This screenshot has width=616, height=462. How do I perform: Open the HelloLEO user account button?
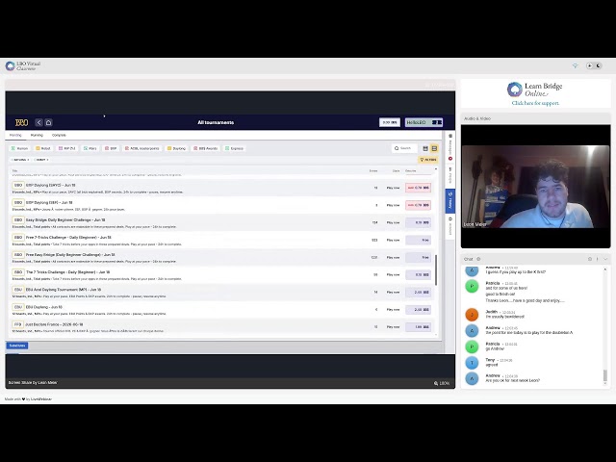(x=423, y=122)
